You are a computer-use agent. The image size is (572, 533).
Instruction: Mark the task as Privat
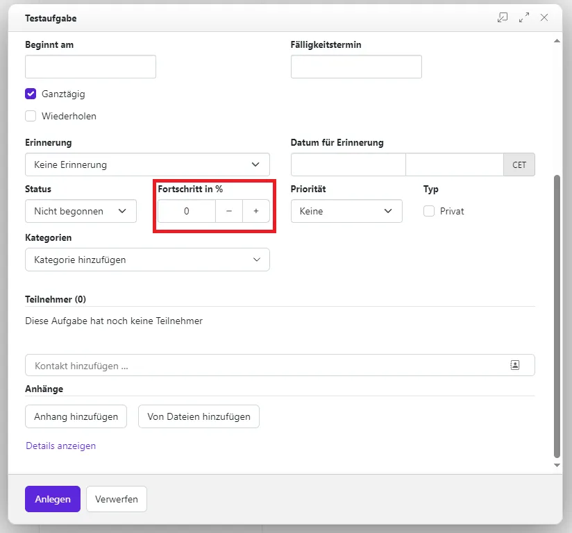429,211
